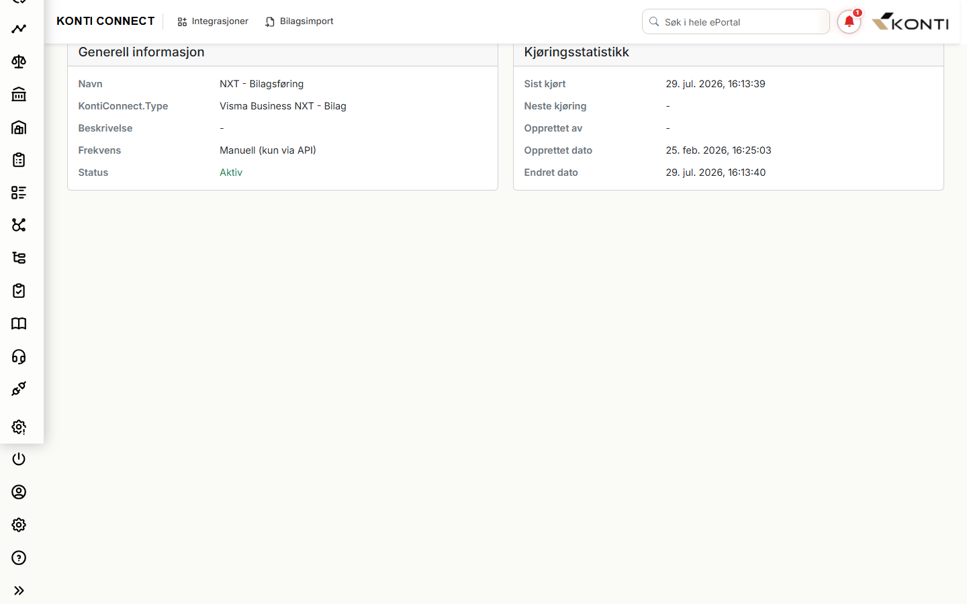The image size is (967, 604).
Task: Open the user profile icon
Action: 19,492
